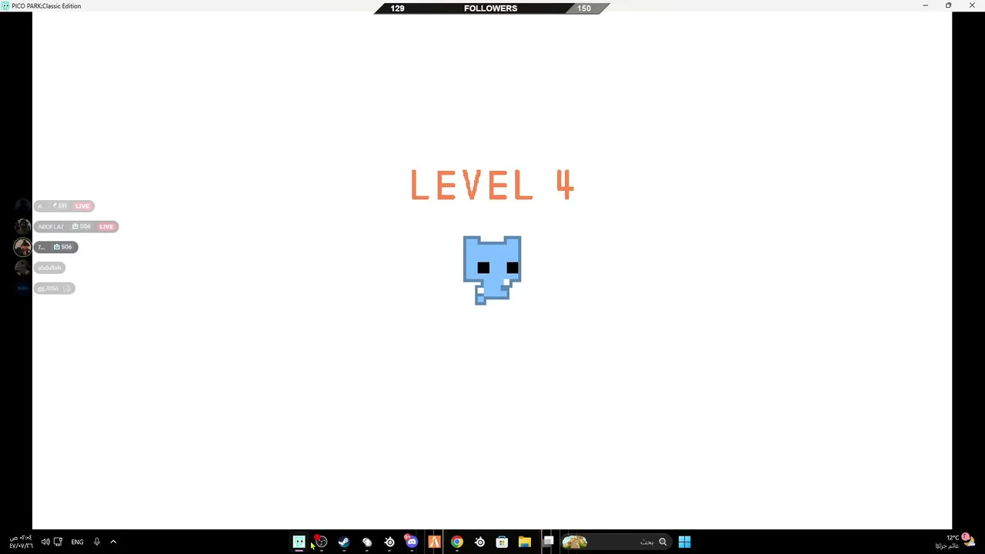This screenshot has height=554, width=985.
Task: Click the taskbar search box
Action: pyautogui.click(x=616, y=542)
